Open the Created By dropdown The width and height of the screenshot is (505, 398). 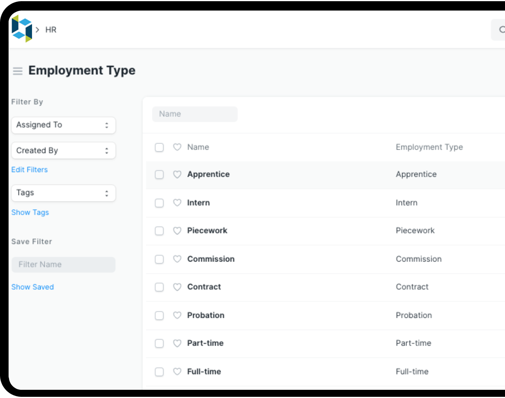63,151
